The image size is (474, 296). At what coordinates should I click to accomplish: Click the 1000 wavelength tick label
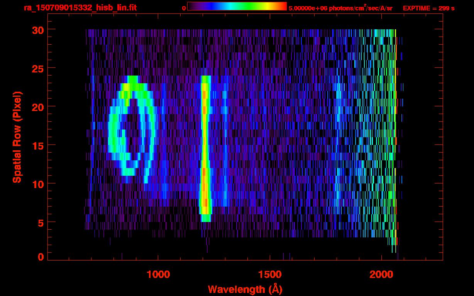158,274
